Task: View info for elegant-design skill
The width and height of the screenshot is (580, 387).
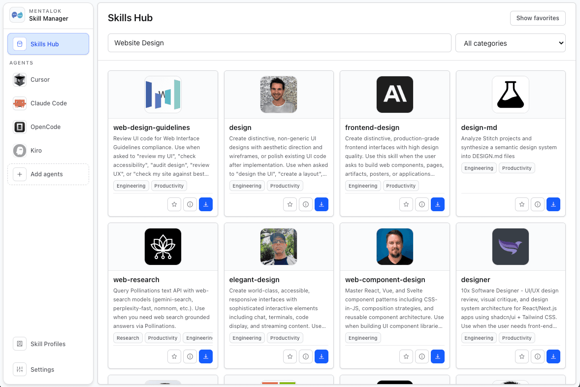Action: 306,356
